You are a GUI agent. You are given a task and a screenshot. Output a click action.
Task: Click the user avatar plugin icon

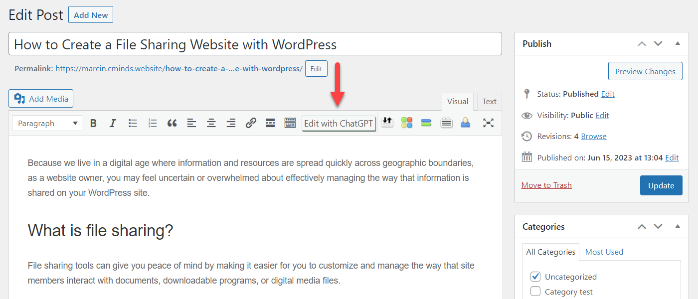click(465, 123)
